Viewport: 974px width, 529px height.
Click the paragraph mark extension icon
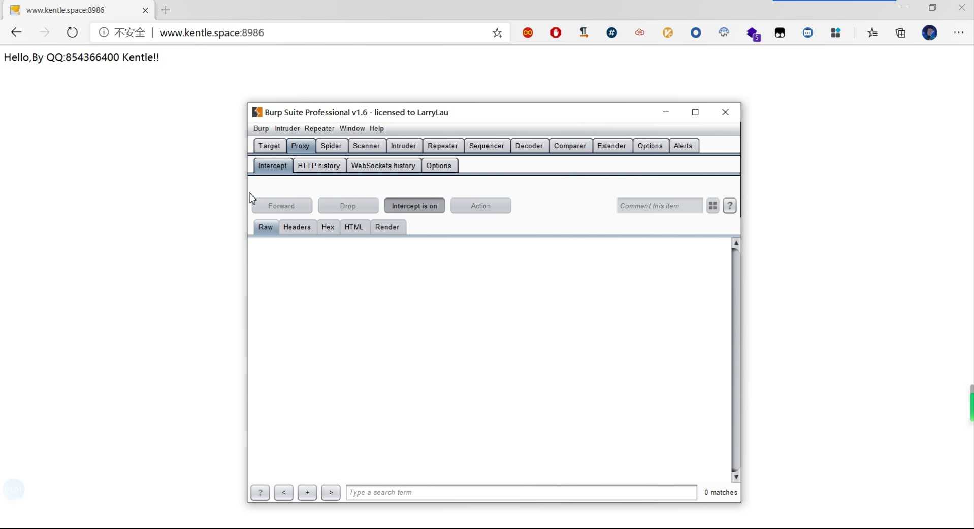[584, 33]
